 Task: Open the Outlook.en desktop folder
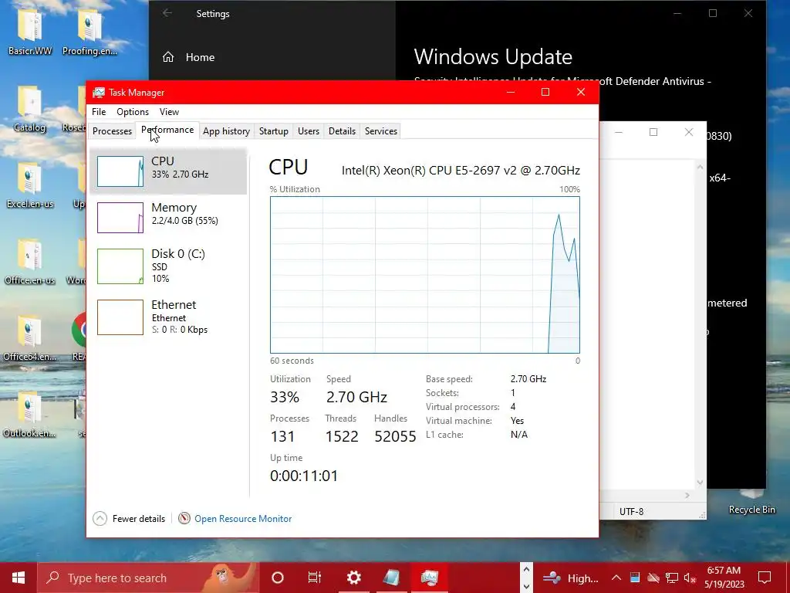point(30,415)
